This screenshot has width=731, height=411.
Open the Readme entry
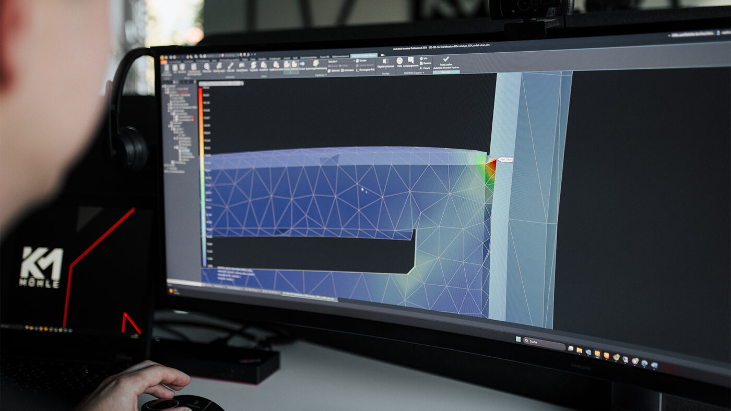[x=426, y=63]
